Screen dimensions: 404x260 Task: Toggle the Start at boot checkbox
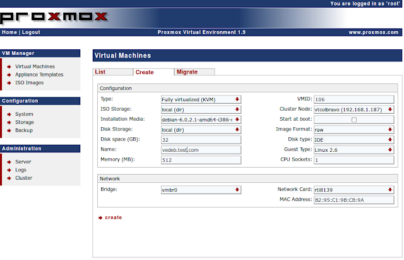tap(354, 120)
